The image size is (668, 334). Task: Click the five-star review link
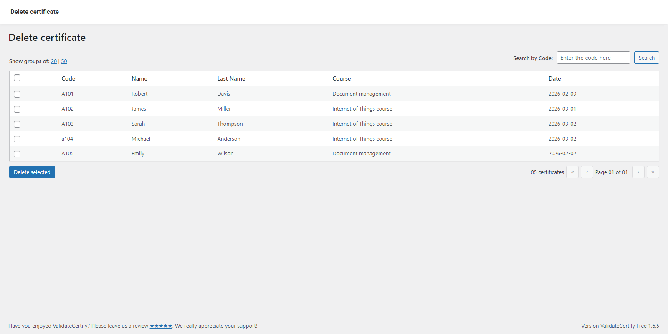click(161, 326)
